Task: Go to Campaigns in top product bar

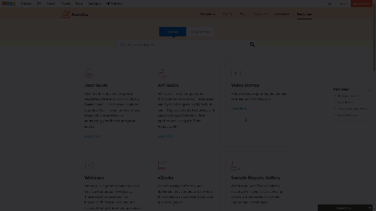Action: click(x=95, y=4)
